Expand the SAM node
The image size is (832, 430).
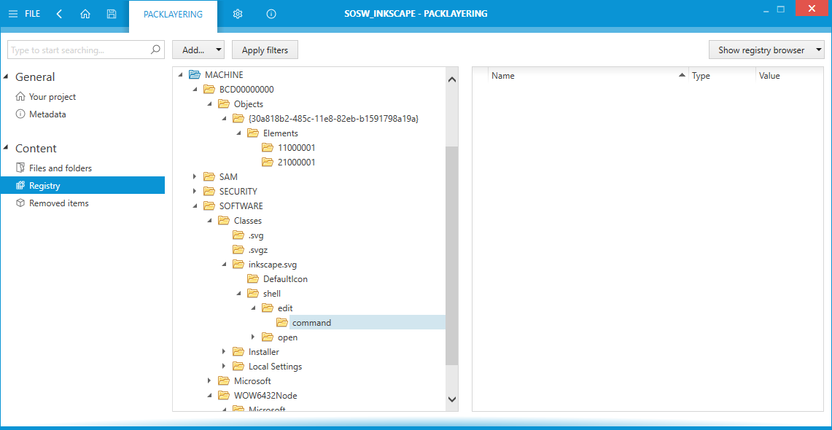coord(195,176)
